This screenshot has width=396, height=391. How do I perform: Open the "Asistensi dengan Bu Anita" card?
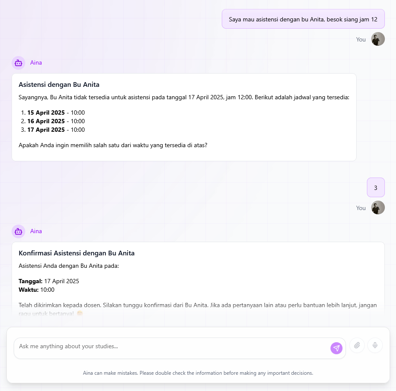[x=59, y=84]
